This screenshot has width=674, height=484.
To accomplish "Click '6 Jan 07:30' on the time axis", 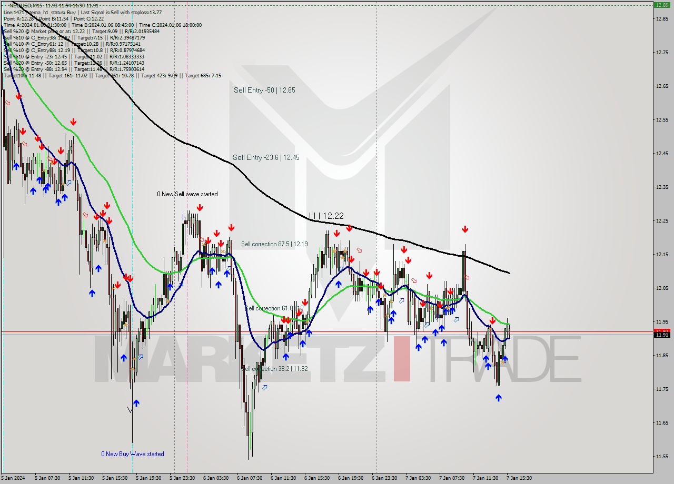I will [250, 478].
